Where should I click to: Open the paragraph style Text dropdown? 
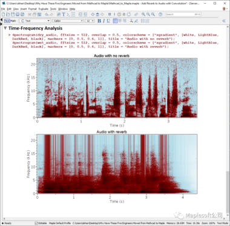(x=34, y=21)
